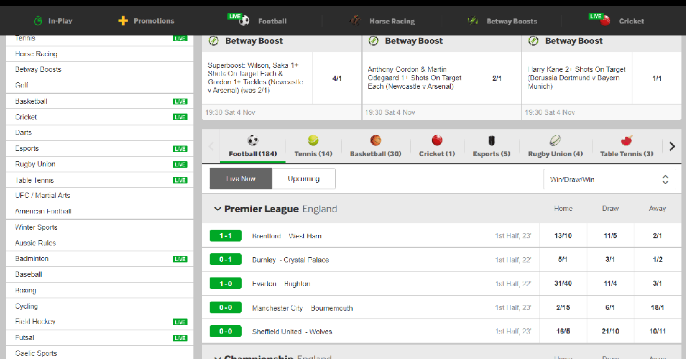Pick Crystal Palace away odds 1/2
This screenshot has width=686, height=359.
pos(657,259)
